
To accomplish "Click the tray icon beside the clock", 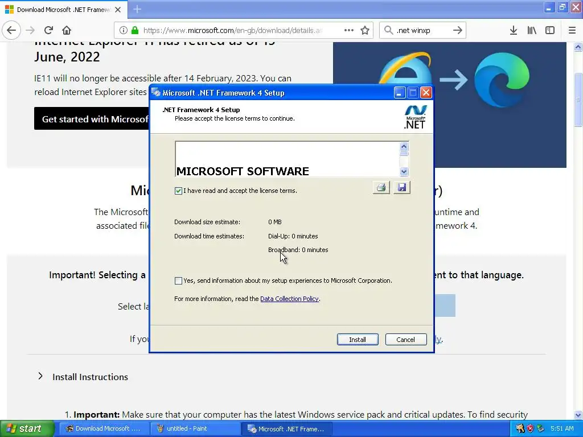I will (541, 429).
